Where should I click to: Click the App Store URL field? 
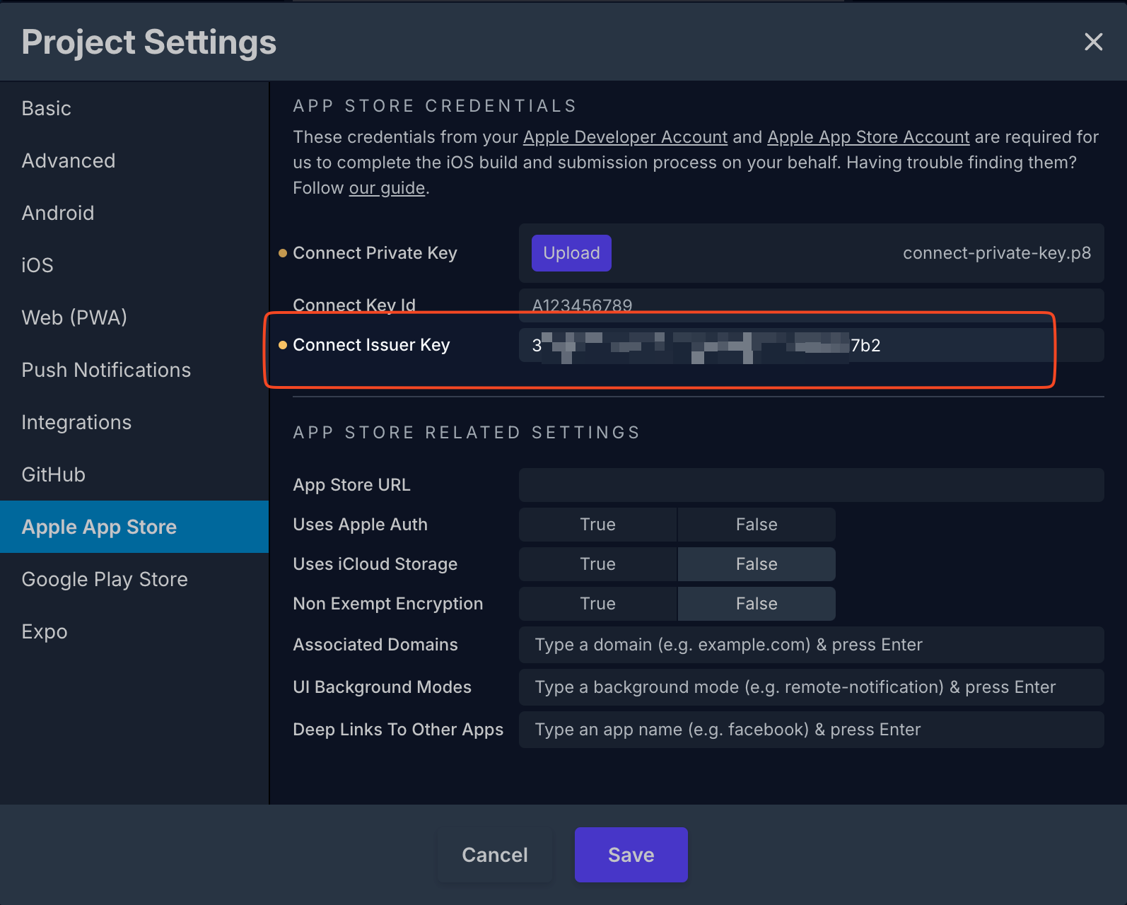pyautogui.click(x=811, y=485)
